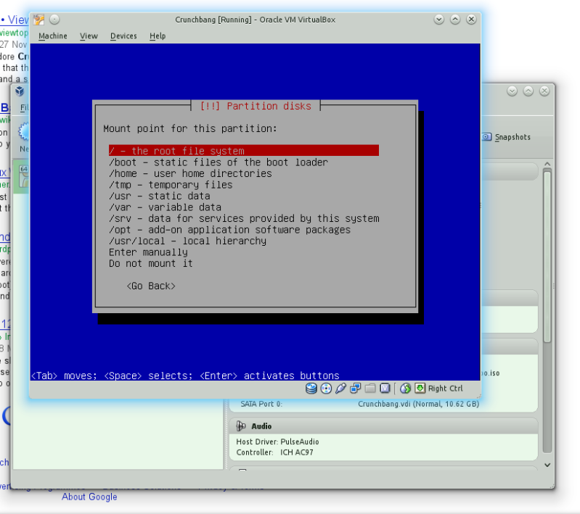Select '/var - variable data'
The image size is (580, 514).
(165, 207)
